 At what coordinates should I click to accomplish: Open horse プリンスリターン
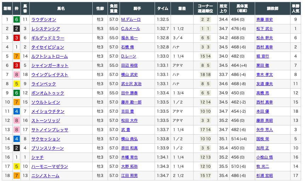(48, 148)
